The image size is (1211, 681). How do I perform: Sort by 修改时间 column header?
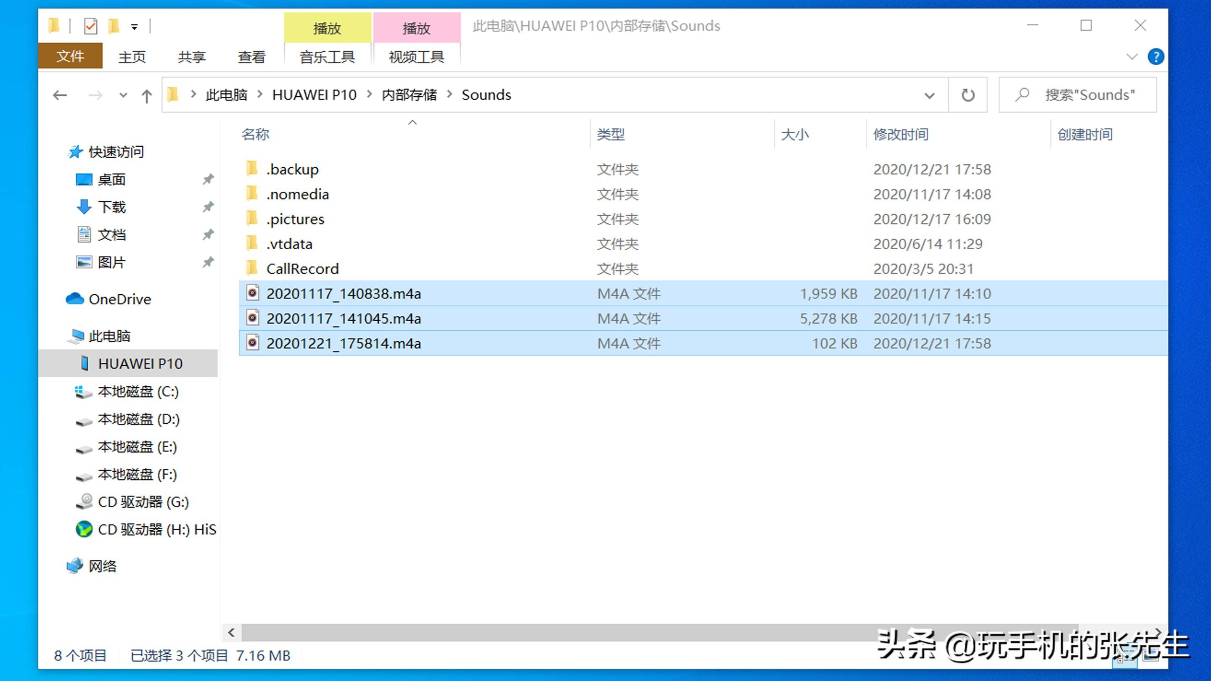tap(901, 135)
